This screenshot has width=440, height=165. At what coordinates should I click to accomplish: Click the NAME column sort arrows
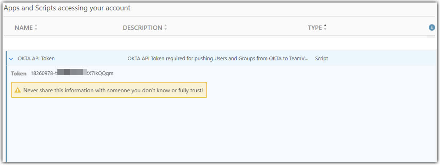(x=36, y=28)
